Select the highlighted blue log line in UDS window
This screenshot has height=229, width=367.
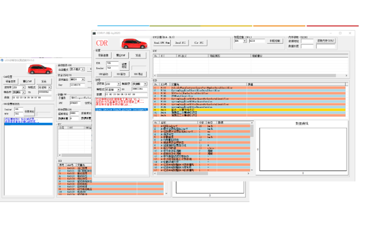point(29,124)
